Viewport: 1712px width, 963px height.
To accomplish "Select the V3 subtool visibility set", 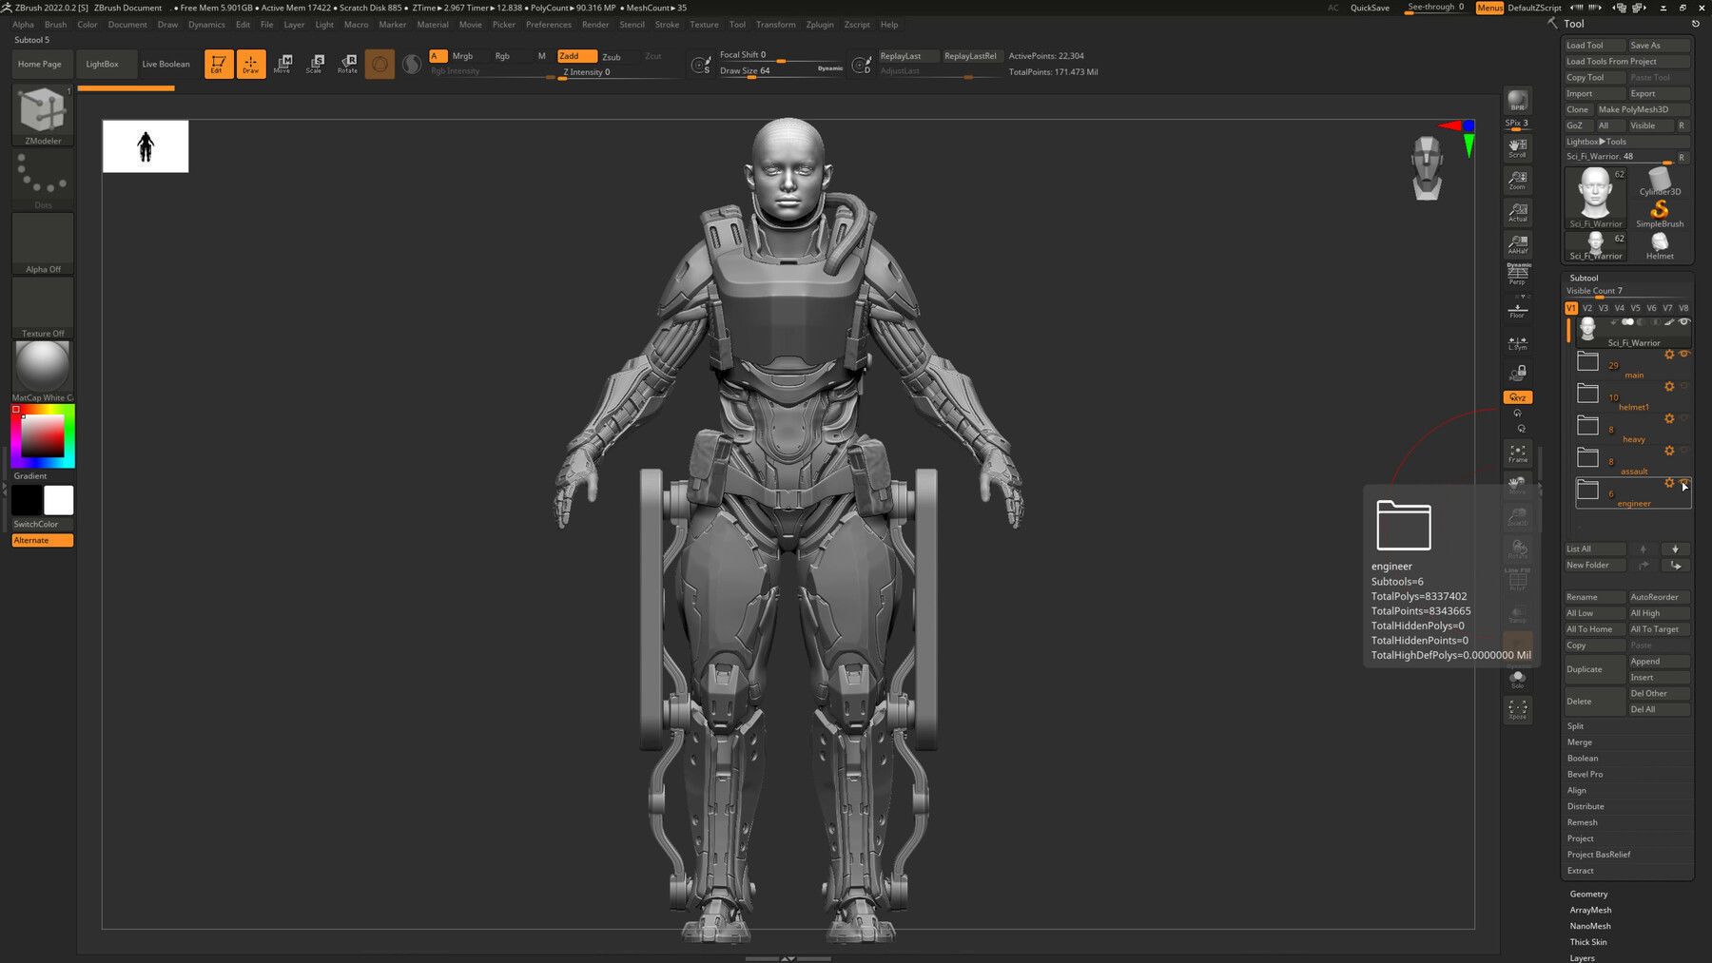I will click(1604, 308).
